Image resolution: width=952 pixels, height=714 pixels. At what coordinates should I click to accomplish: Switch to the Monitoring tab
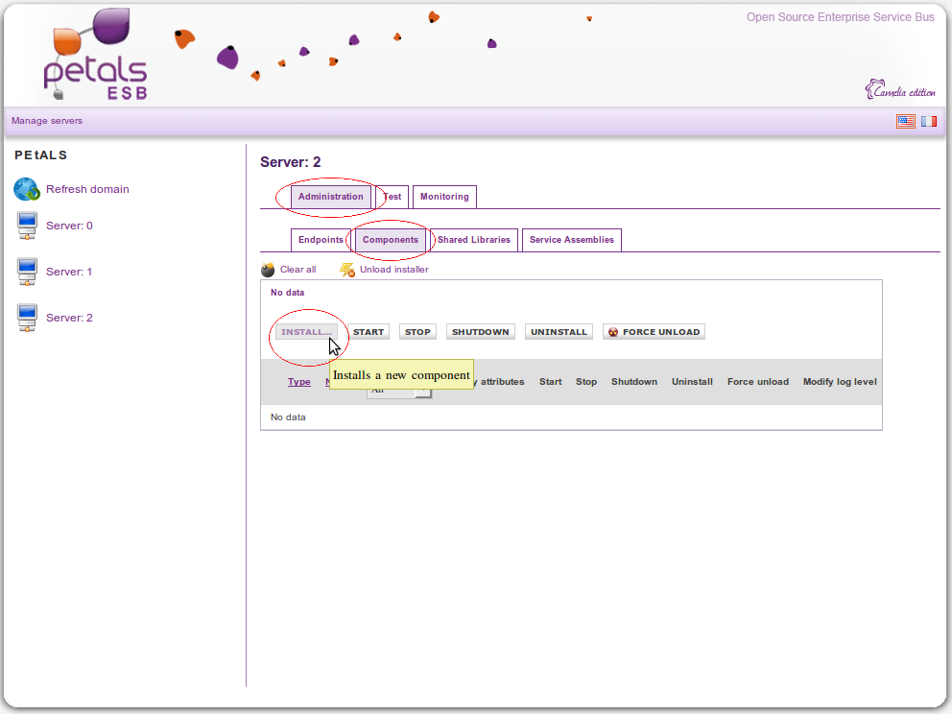pos(444,197)
